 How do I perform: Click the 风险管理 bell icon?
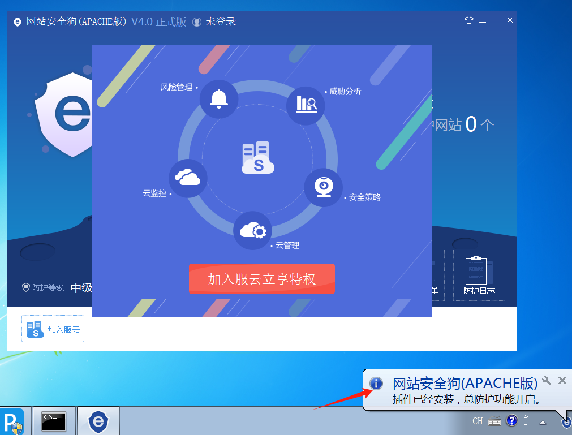[x=219, y=99]
